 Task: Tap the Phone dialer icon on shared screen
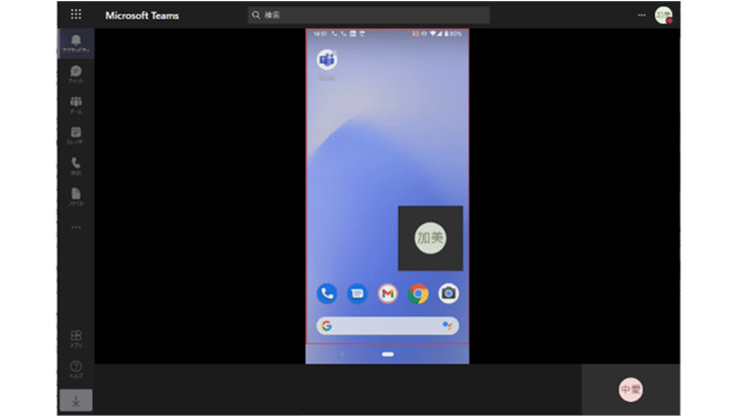tap(327, 293)
